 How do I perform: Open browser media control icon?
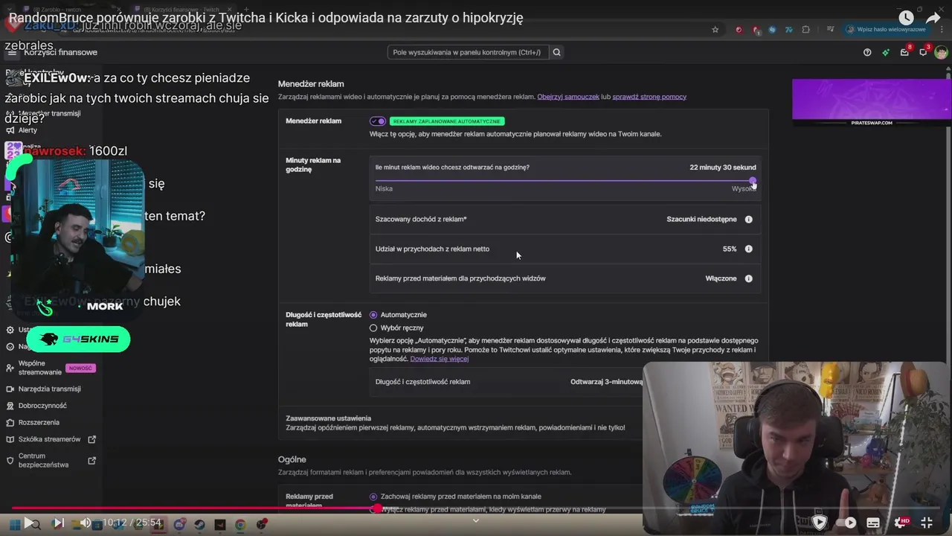click(831, 30)
